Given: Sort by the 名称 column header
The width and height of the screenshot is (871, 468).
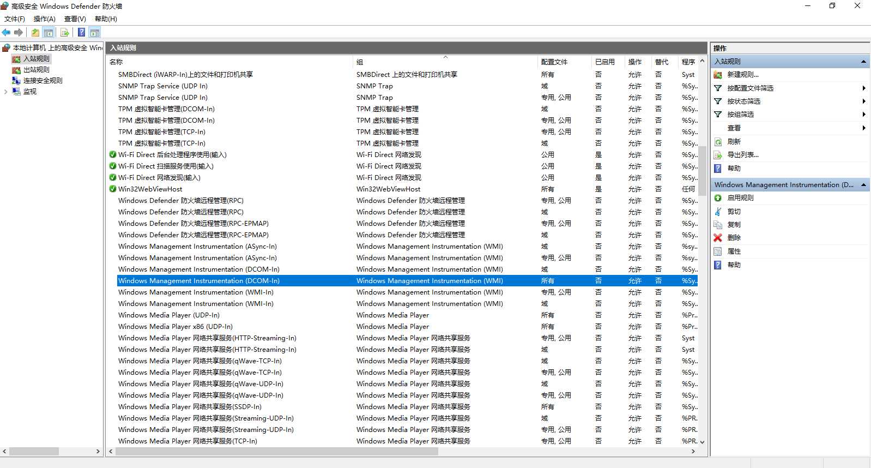Looking at the screenshot, I should 229,62.
